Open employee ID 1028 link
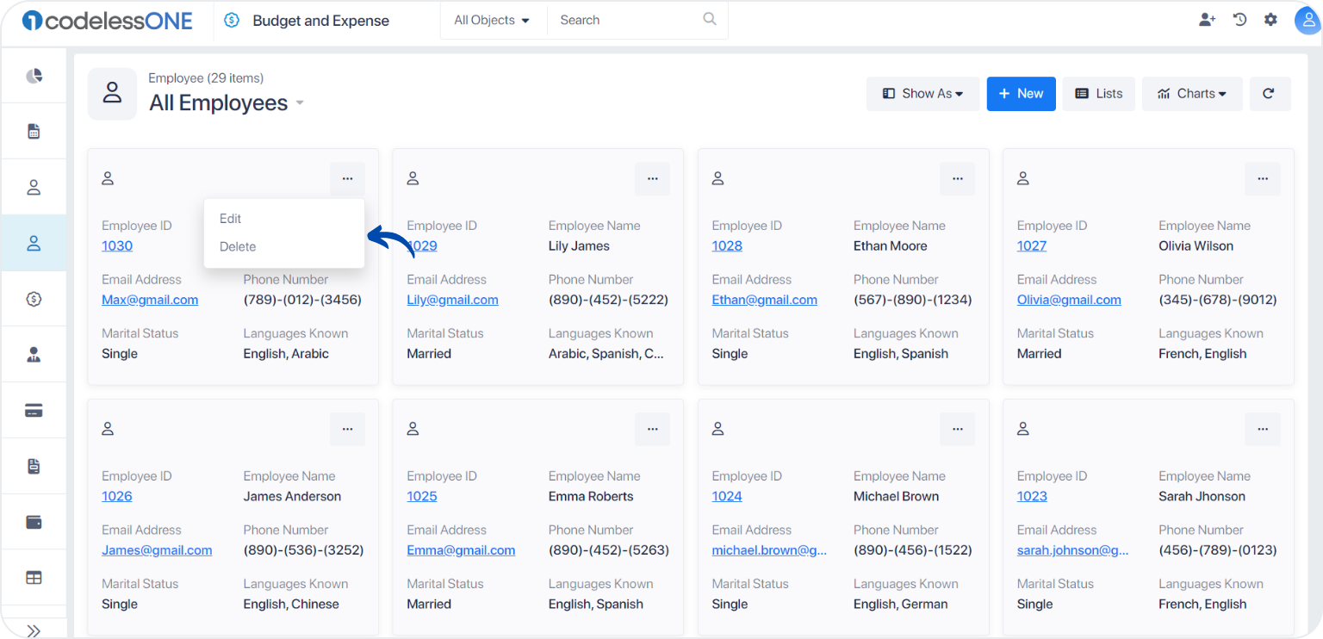Screen dimensions: 1323x639 (727, 245)
